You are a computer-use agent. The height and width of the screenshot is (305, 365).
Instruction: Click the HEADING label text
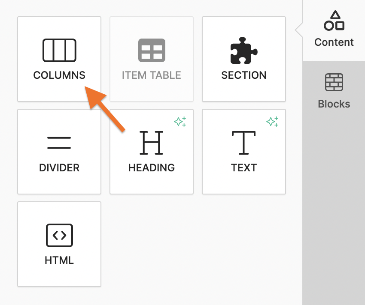(x=152, y=167)
